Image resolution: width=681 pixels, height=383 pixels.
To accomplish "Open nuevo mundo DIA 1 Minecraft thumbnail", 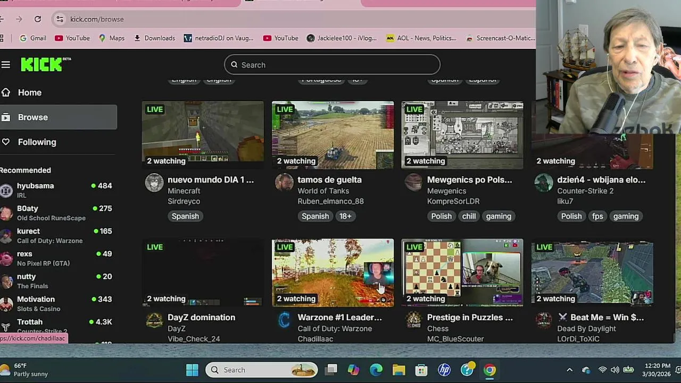I will point(203,135).
